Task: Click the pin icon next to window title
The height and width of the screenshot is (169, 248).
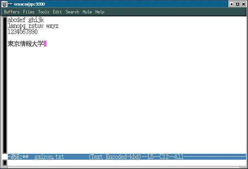Action: click(10, 4)
